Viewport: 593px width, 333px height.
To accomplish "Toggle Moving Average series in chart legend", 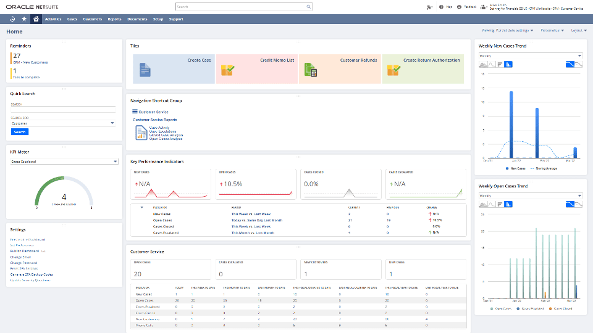I will 544,168.
